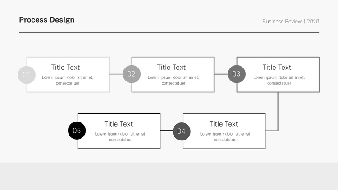This screenshot has width=338, height=190.
Task: Click the Business Review | 2020 text
Action: point(291,21)
